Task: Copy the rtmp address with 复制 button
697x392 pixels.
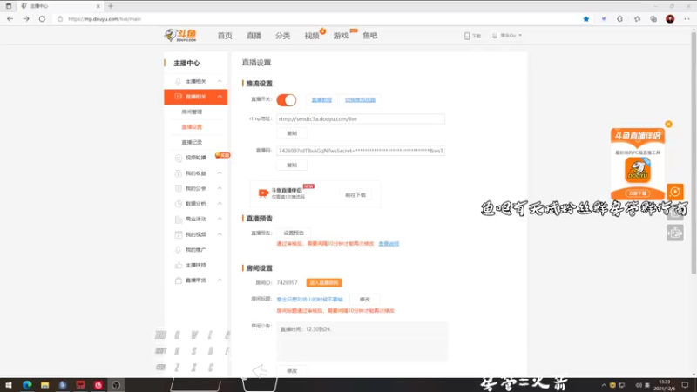Action: [292, 133]
